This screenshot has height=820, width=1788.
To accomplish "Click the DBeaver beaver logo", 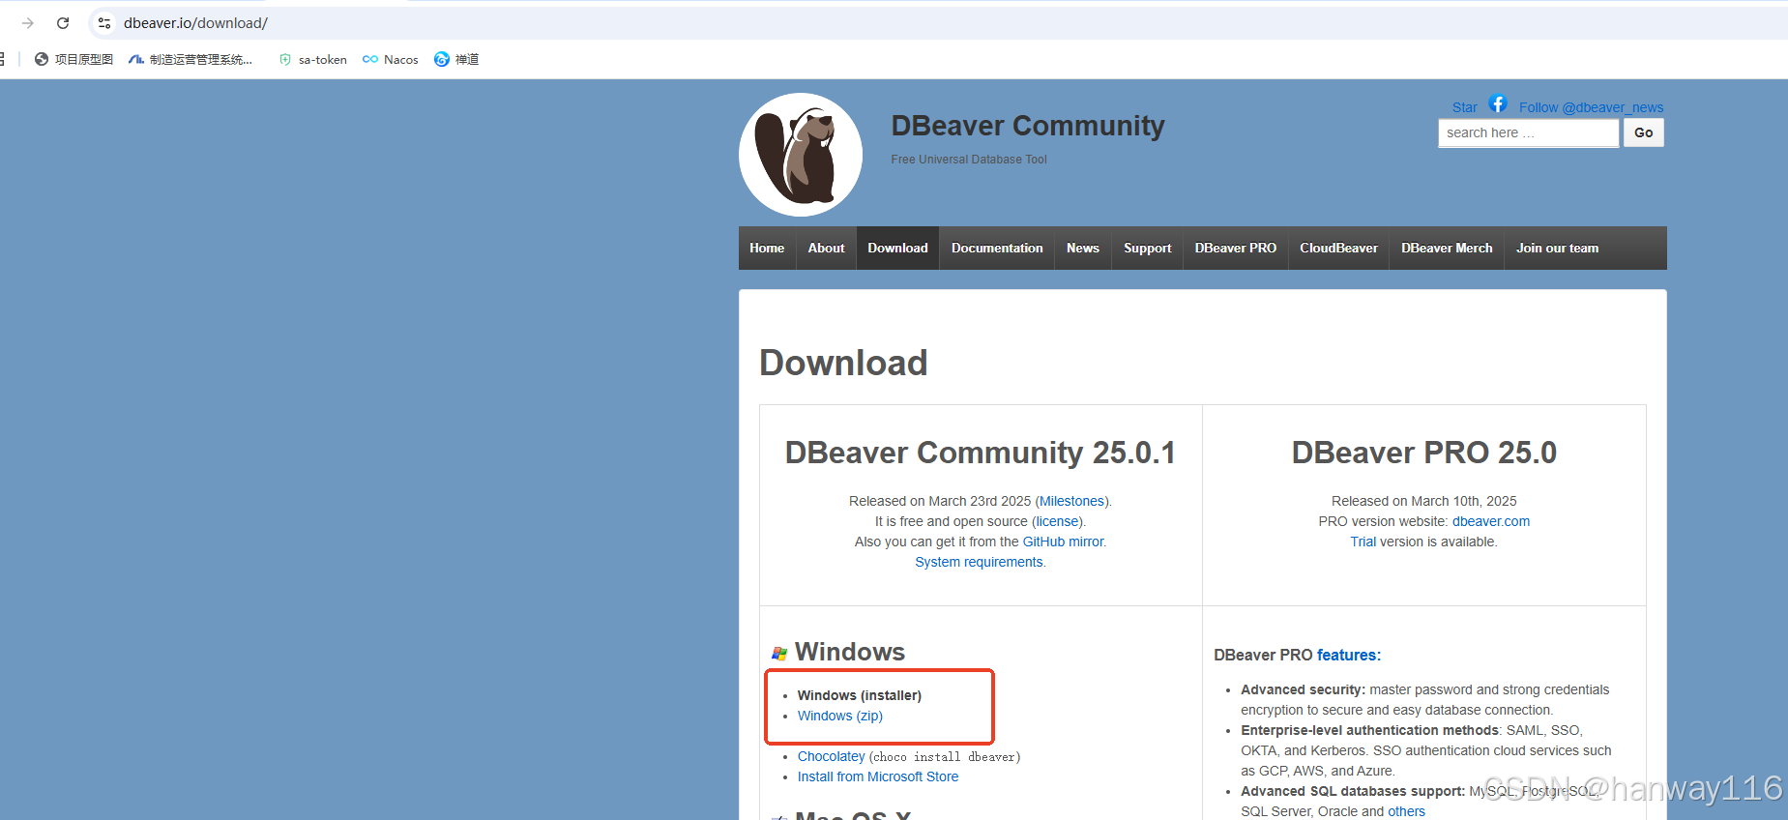I will 801,155.
